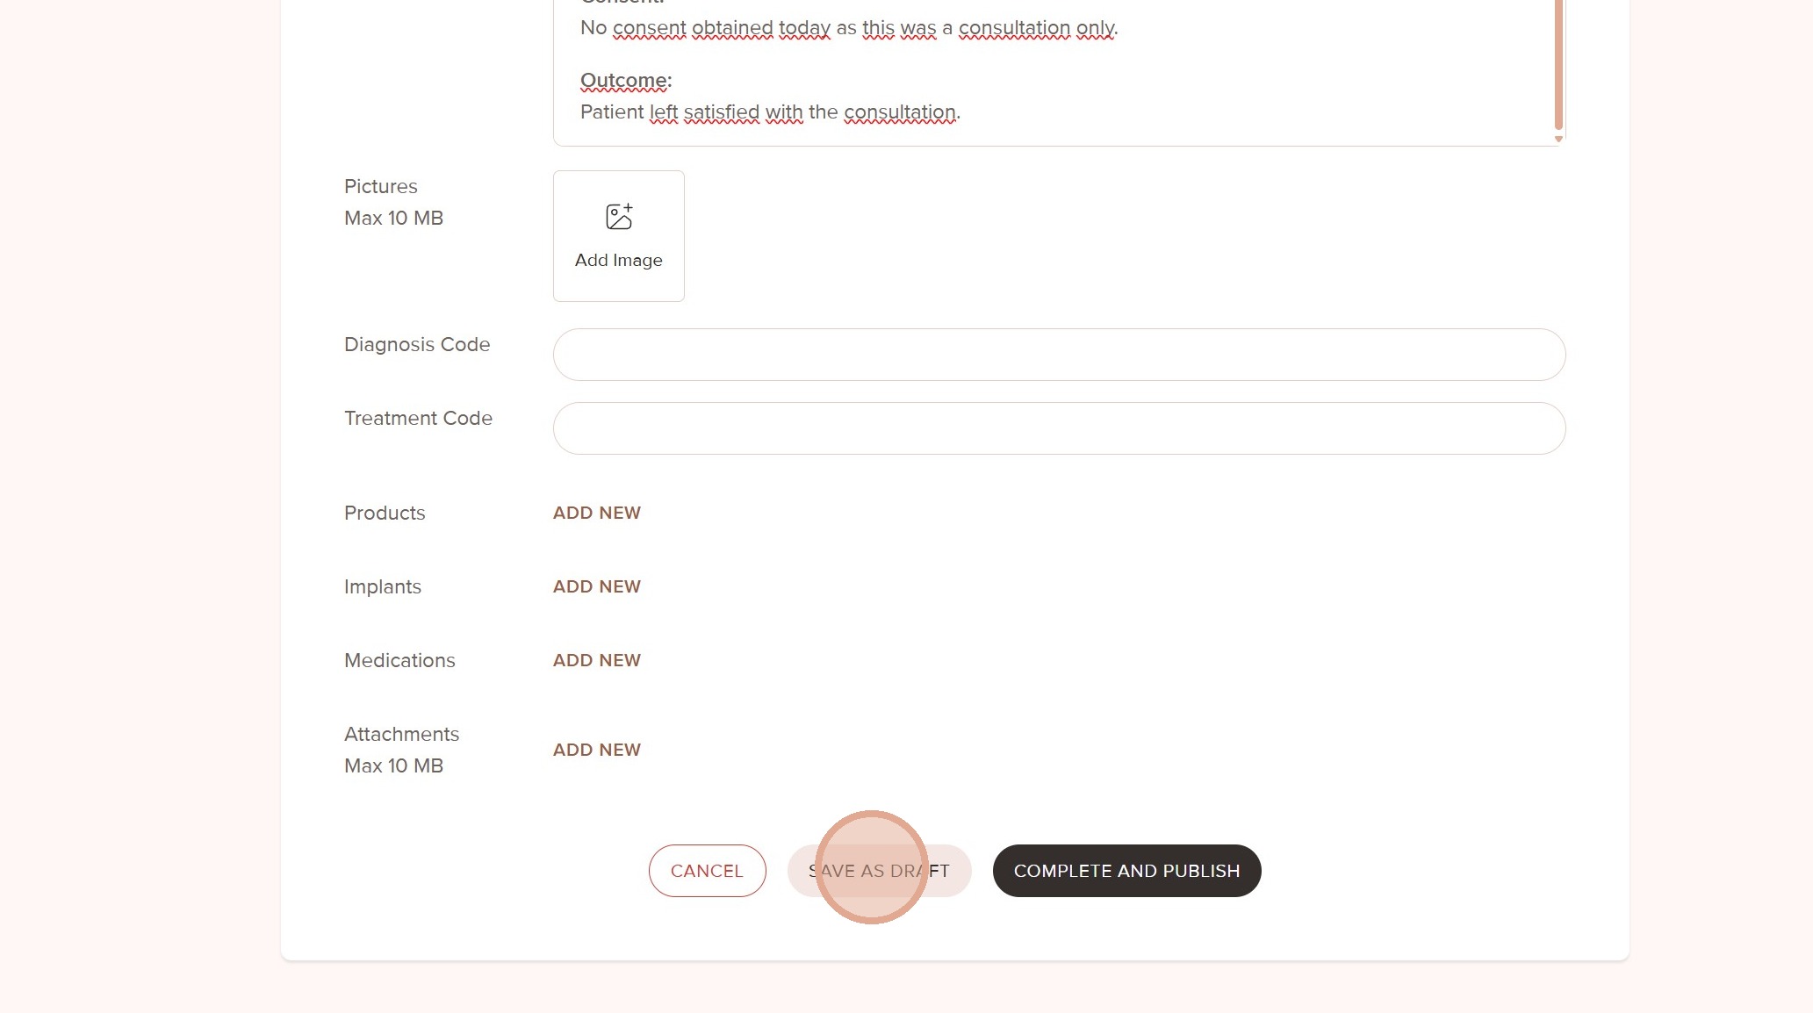Click the word 'satisfied' in notes

(x=721, y=112)
